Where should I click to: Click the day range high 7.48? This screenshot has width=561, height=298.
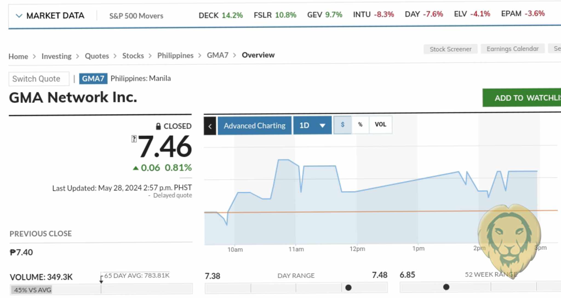tap(380, 275)
